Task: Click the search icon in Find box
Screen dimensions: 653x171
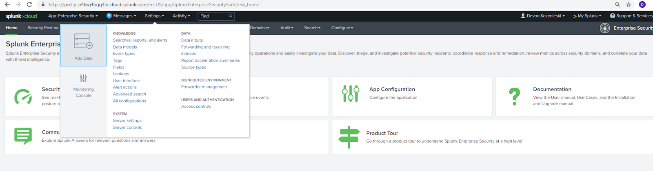Action: coord(231,16)
